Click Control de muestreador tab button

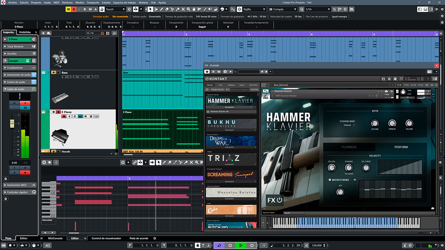click(x=106, y=238)
